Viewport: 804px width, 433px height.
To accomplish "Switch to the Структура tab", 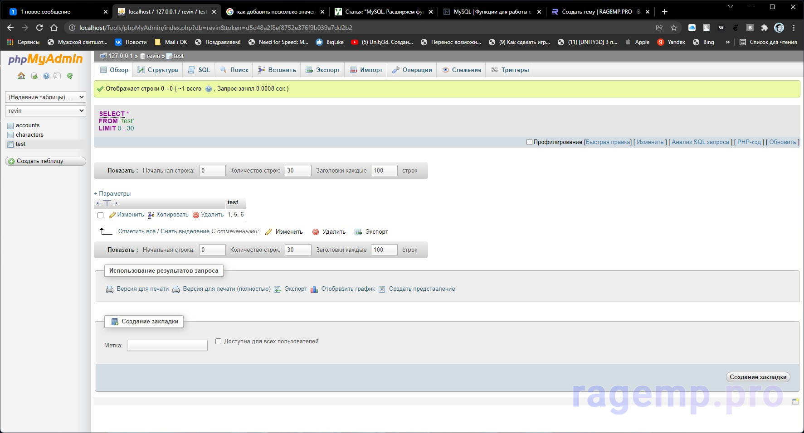I will [x=158, y=70].
